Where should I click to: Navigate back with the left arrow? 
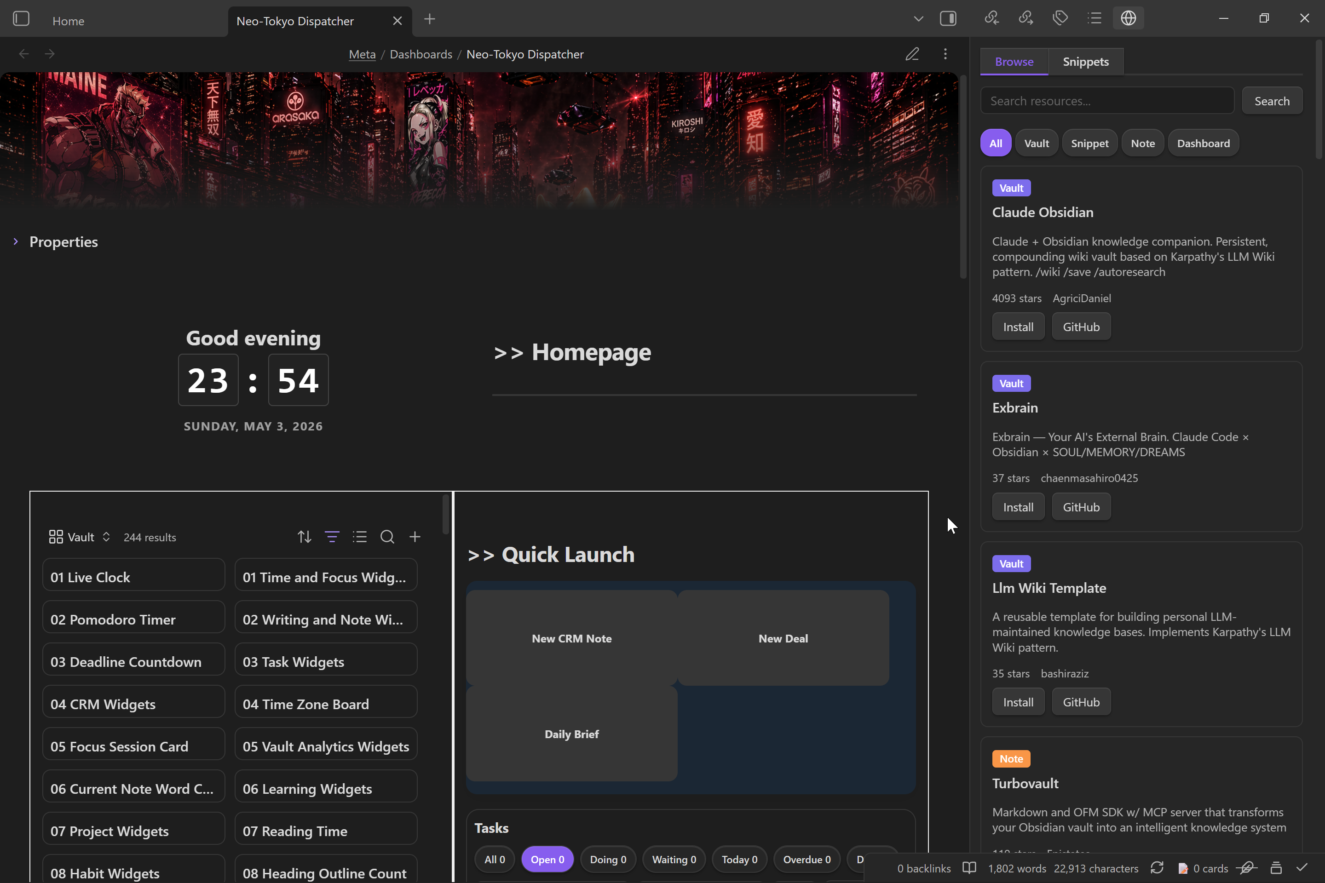coord(23,54)
